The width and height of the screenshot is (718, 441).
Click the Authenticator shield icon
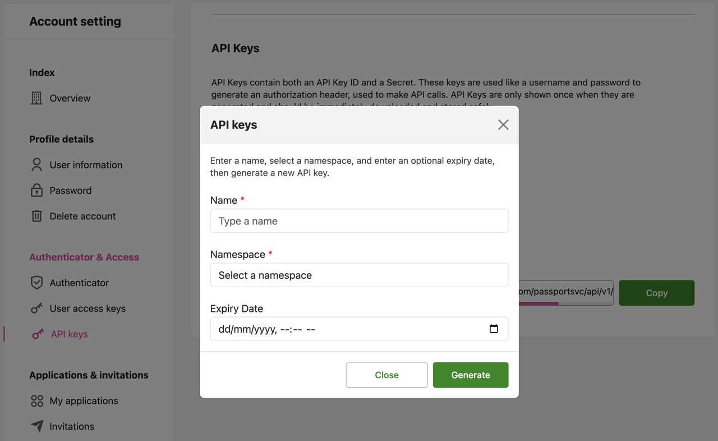pyautogui.click(x=36, y=283)
